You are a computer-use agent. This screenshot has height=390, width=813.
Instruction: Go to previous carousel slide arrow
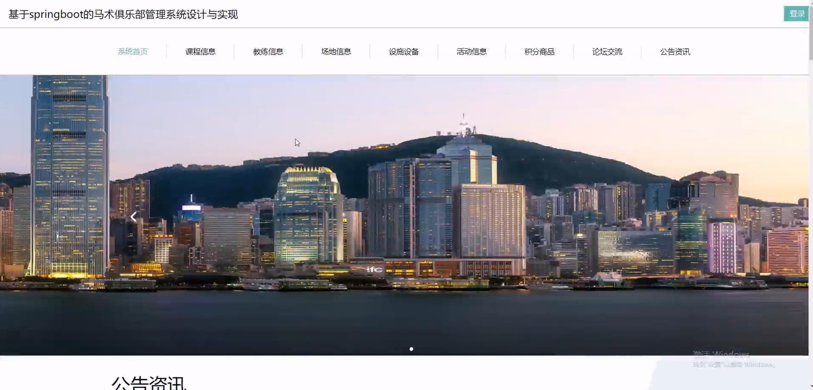pyautogui.click(x=134, y=217)
